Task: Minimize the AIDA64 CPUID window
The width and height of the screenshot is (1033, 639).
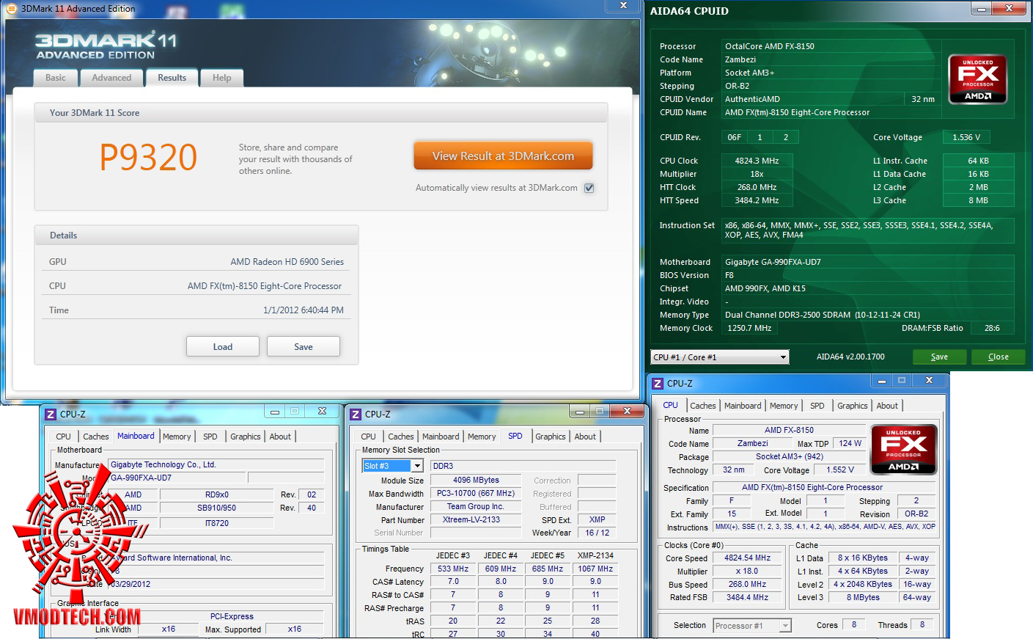Action: (982, 9)
